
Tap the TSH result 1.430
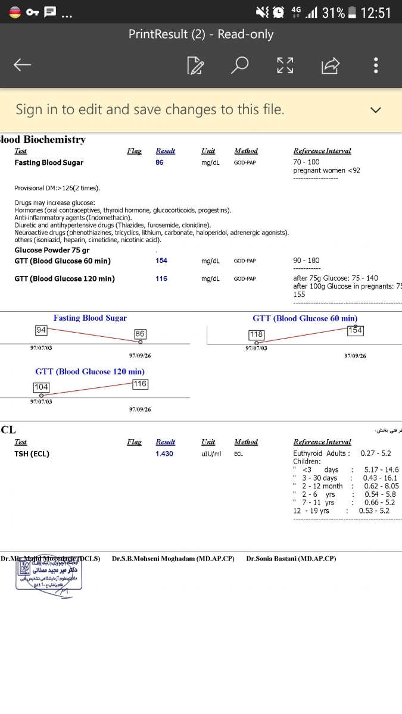[164, 453]
